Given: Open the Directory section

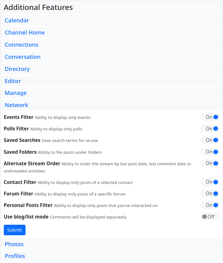Looking at the screenshot, I should pyautogui.click(x=17, y=69).
